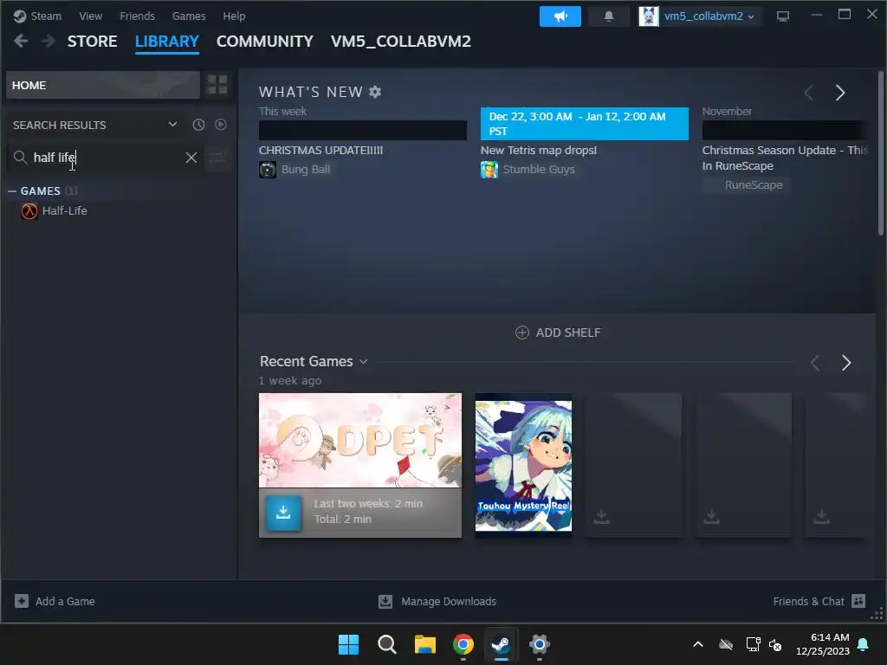
Task: Open the notifications bell
Action: coord(609,16)
